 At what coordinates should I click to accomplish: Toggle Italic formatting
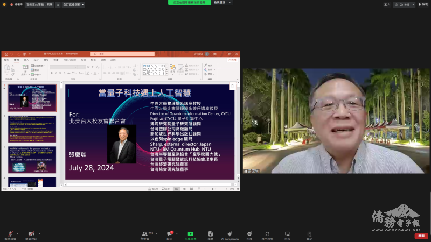click(x=56, y=73)
